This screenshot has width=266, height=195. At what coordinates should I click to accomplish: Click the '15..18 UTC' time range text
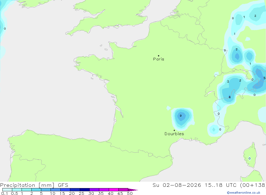[x=221, y=185]
